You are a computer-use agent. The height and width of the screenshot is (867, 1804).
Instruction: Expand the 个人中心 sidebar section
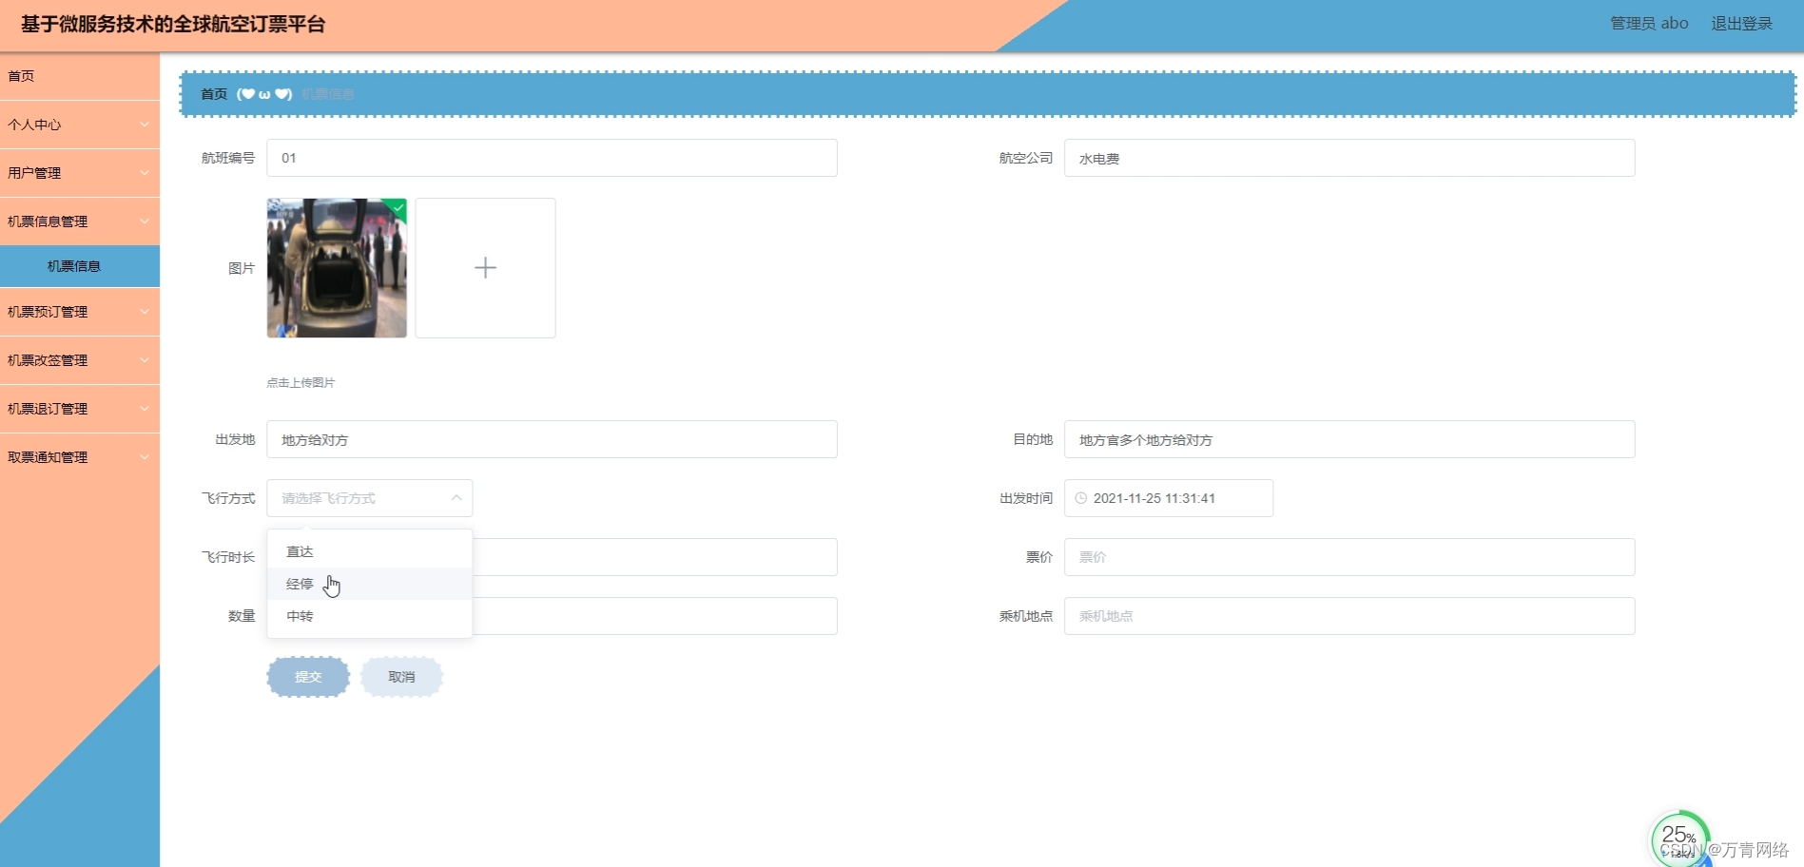point(79,125)
